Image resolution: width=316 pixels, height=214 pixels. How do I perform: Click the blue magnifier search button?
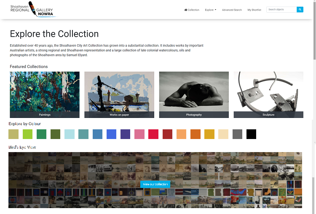[300, 9]
